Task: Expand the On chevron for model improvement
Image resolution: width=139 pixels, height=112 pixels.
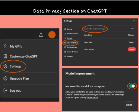Action: [135, 29]
